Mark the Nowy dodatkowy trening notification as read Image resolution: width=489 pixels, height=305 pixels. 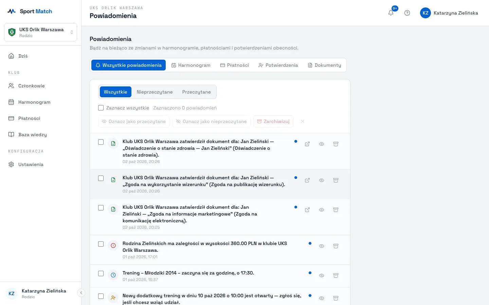point(322,298)
